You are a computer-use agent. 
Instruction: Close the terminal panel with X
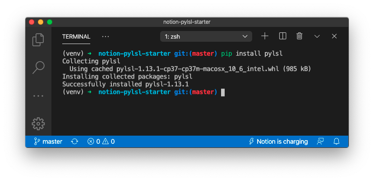click(x=334, y=36)
